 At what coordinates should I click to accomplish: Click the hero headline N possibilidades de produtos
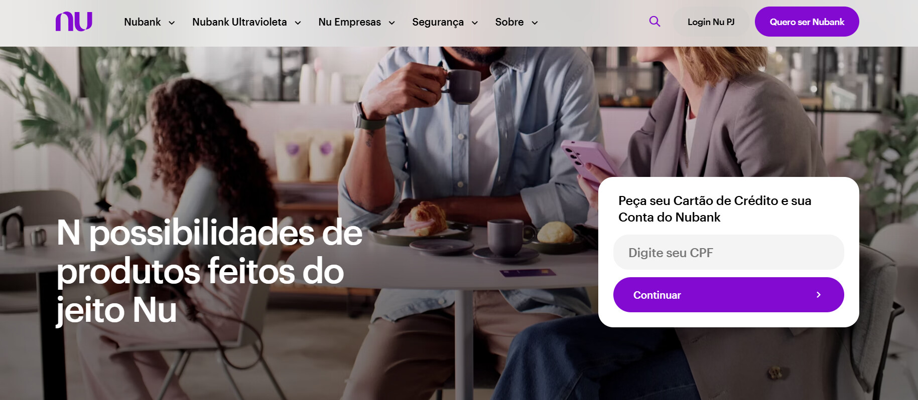pos(209,271)
